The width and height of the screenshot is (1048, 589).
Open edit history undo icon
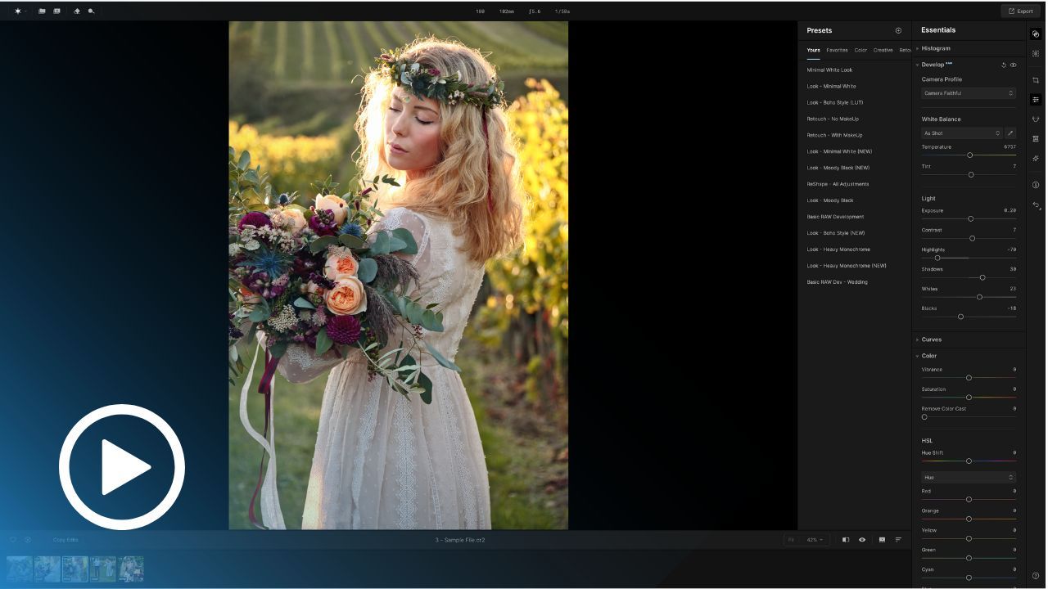[x=1036, y=205]
